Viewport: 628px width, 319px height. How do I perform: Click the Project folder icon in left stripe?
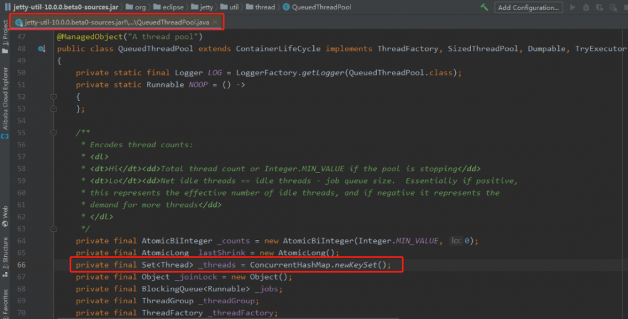[x=5, y=51]
